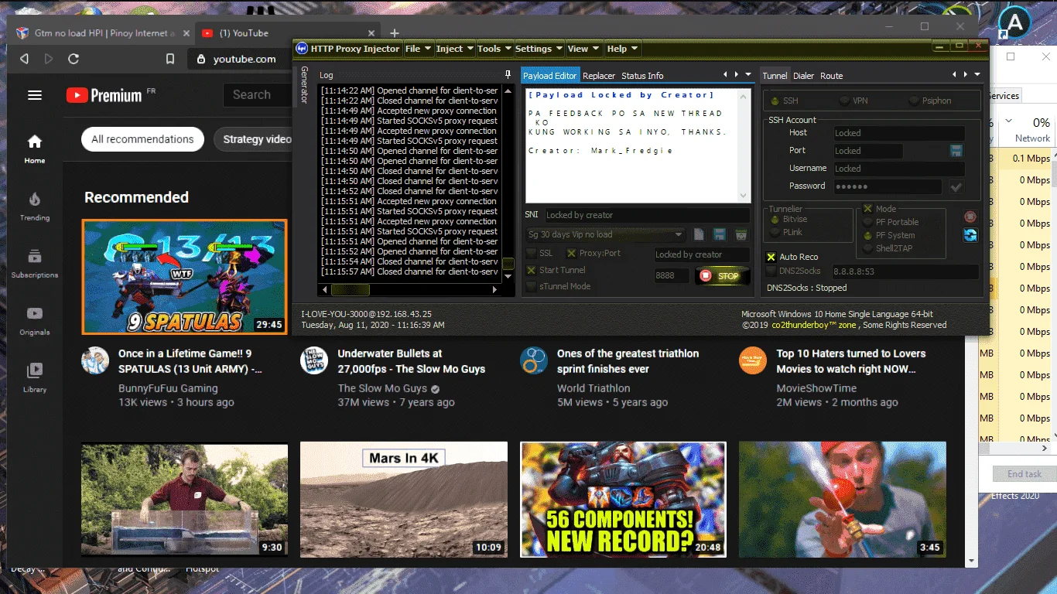Open Library in the YouTube sidebar
1057x594 pixels.
pyautogui.click(x=34, y=378)
